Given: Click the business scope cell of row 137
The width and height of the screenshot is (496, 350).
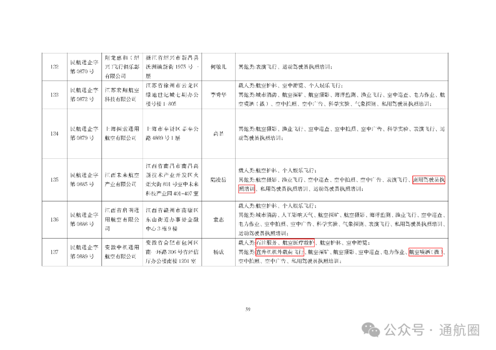Looking at the screenshot, I should (342, 252).
